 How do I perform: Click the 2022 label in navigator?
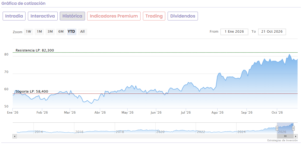201,132
